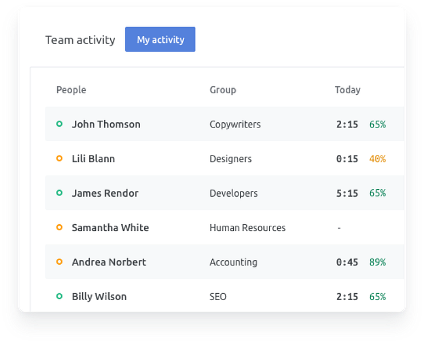Click the Copywriters group label
This screenshot has height=343, width=424.
pyautogui.click(x=235, y=124)
